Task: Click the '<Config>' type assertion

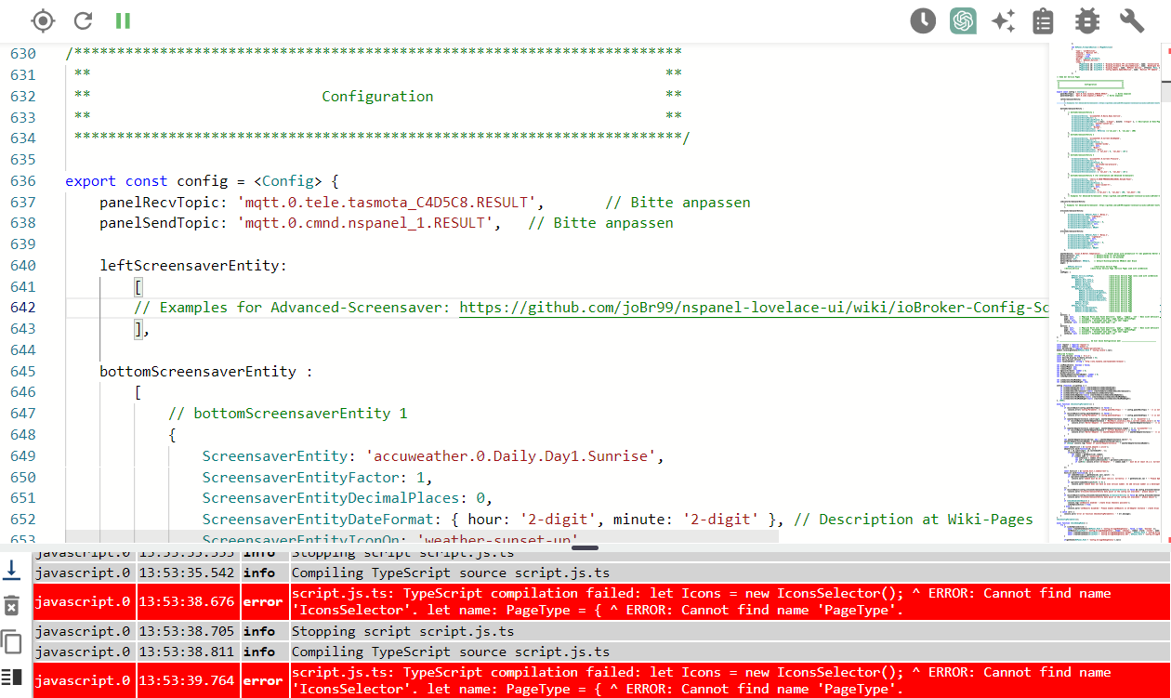Action: click(287, 181)
